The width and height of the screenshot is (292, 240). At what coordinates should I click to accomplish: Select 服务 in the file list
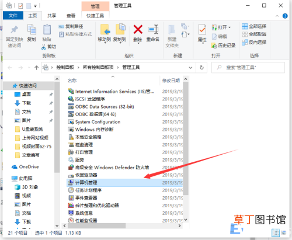(79, 160)
